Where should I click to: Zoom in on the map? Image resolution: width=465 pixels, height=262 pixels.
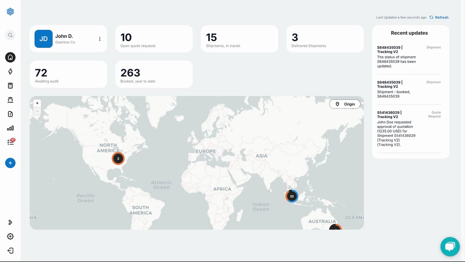(x=37, y=103)
